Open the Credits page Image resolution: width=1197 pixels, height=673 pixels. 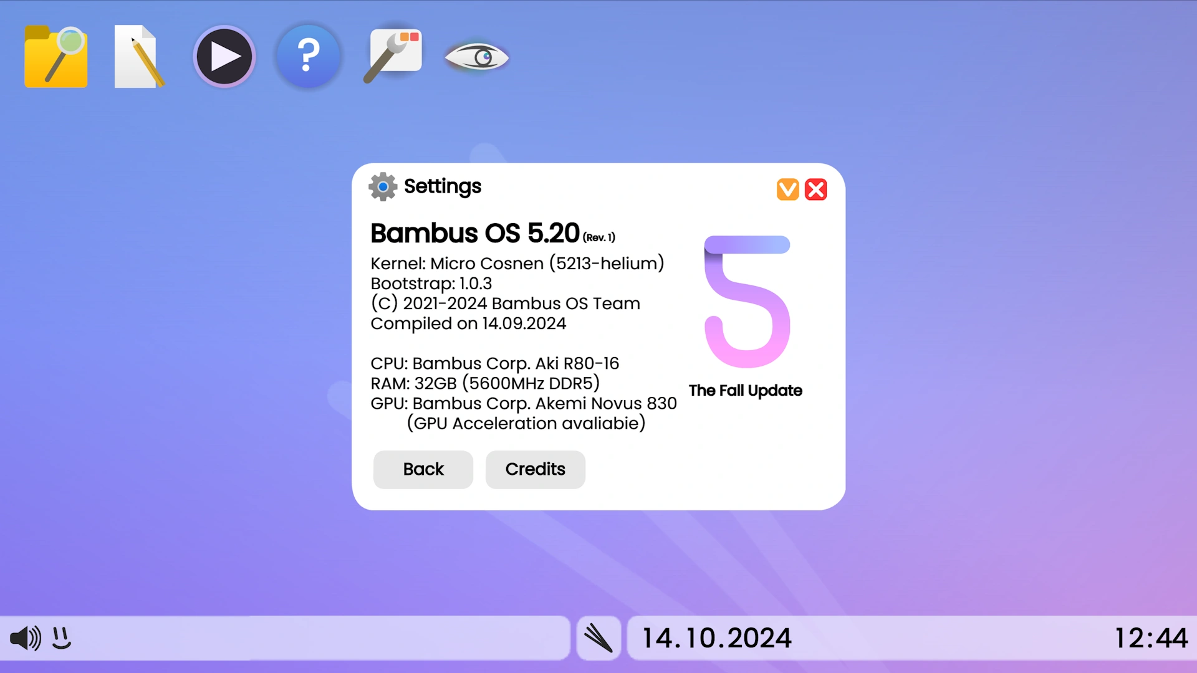click(x=536, y=469)
